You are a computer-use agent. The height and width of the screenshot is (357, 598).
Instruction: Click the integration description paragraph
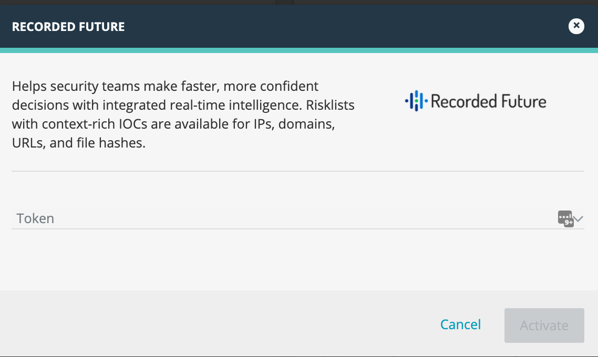(183, 114)
